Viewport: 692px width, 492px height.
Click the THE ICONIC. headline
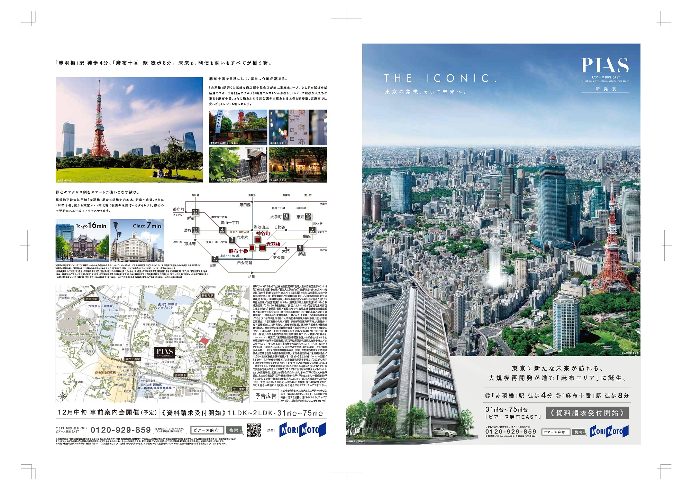click(x=440, y=78)
